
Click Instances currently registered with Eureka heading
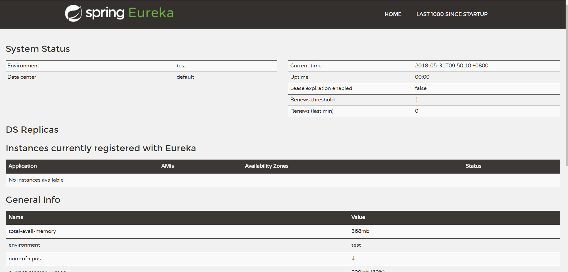pyautogui.click(x=101, y=148)
